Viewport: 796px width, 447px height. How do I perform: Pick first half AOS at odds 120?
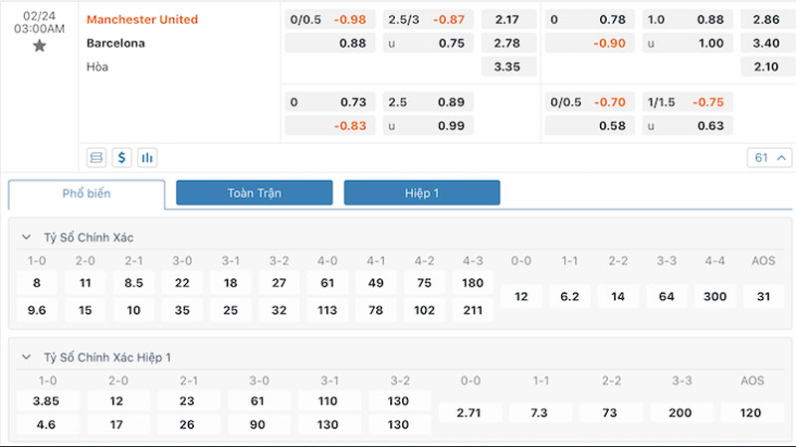pos(752,413)
